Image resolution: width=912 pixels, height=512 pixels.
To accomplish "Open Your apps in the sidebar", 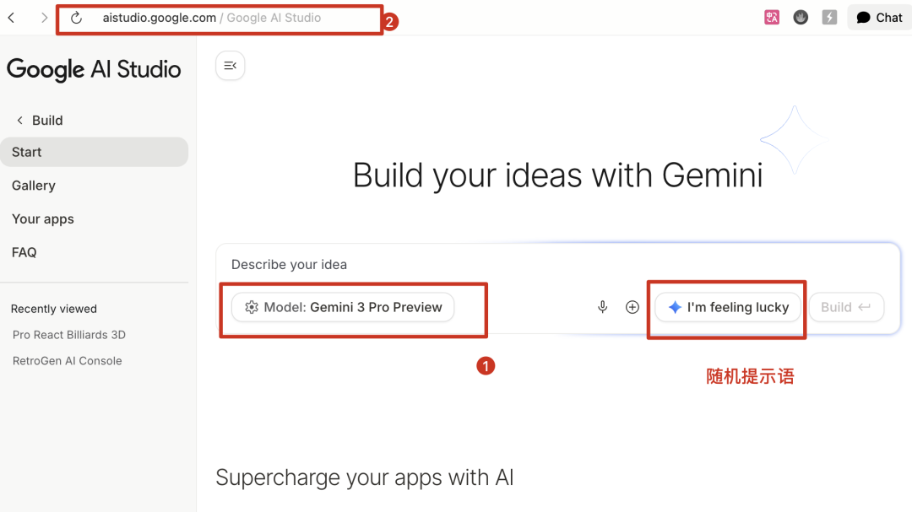I will [x=43, y=219].
